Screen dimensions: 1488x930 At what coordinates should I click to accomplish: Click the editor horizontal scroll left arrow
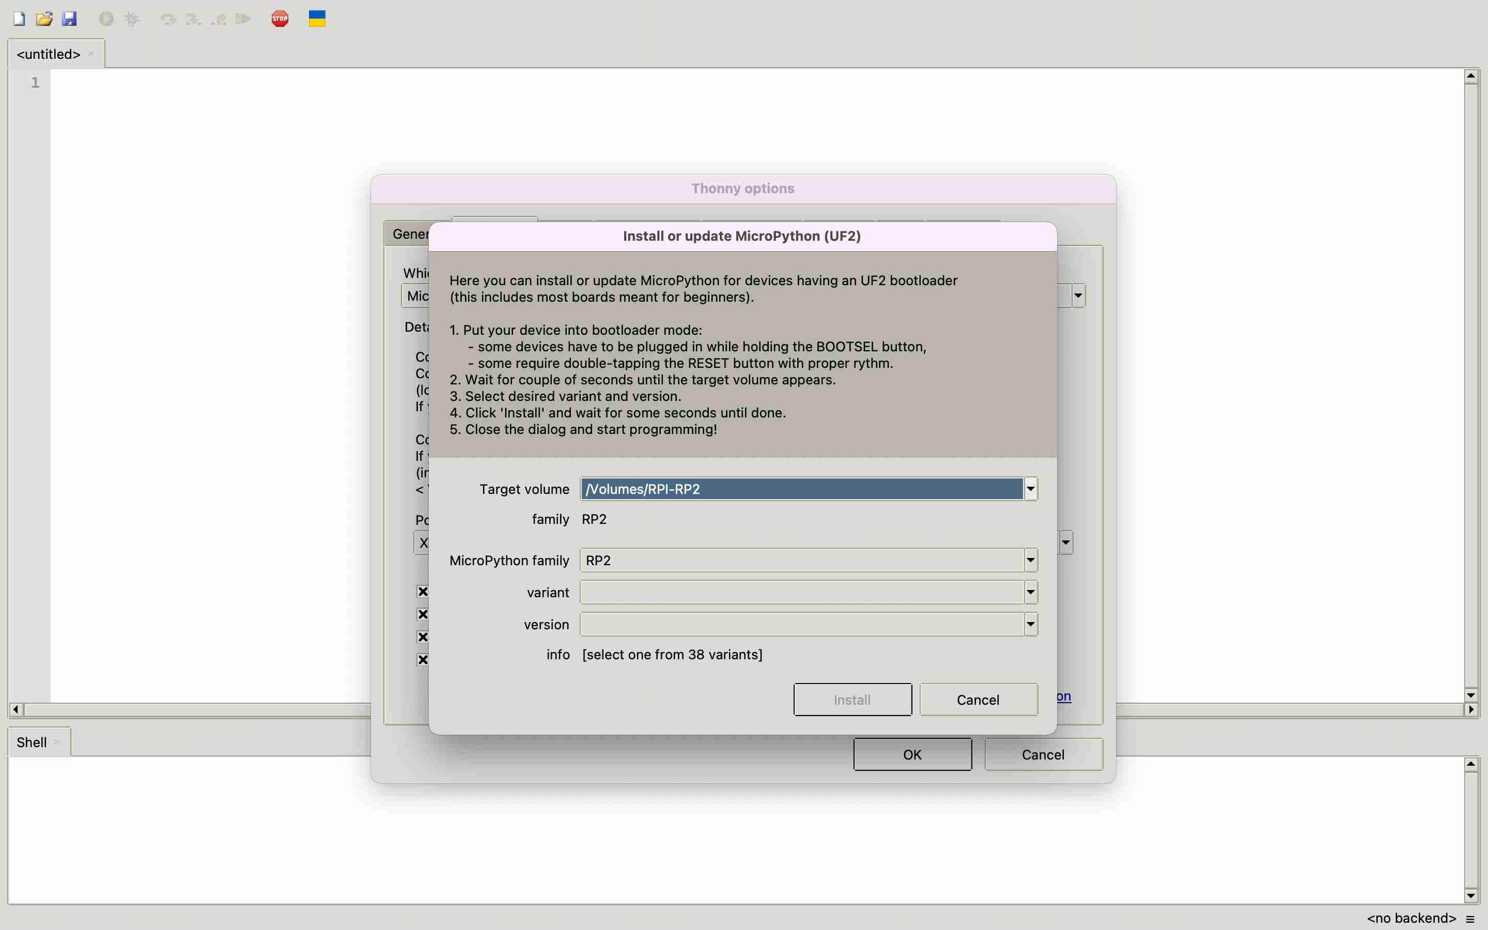[x=16, y=710]
